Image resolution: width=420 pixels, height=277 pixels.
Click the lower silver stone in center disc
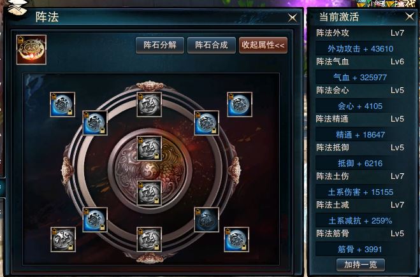[x=149, y=193]
